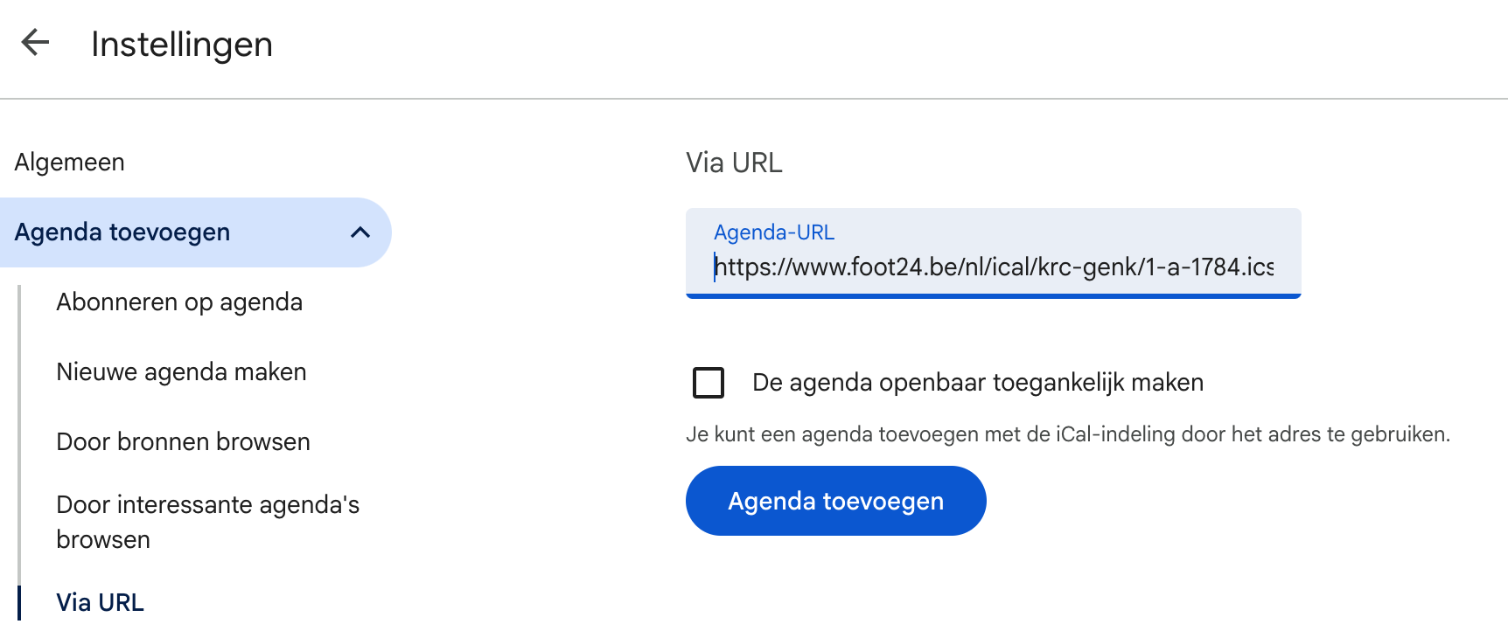This screenshot has height=624, width=1508.
Task: Open Nieuwe agenda maken
Action: (x=181, y=372)
